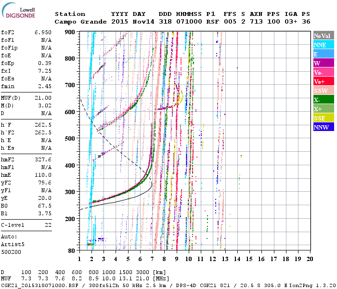337x289 pixels.
Task: Click the 14 MHz frequency axis label
Action: tap(237, 259)
